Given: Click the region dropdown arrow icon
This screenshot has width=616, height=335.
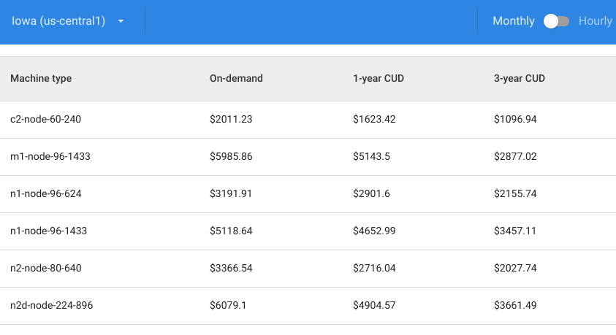Looking at the screenshot, I should point(121,21).
